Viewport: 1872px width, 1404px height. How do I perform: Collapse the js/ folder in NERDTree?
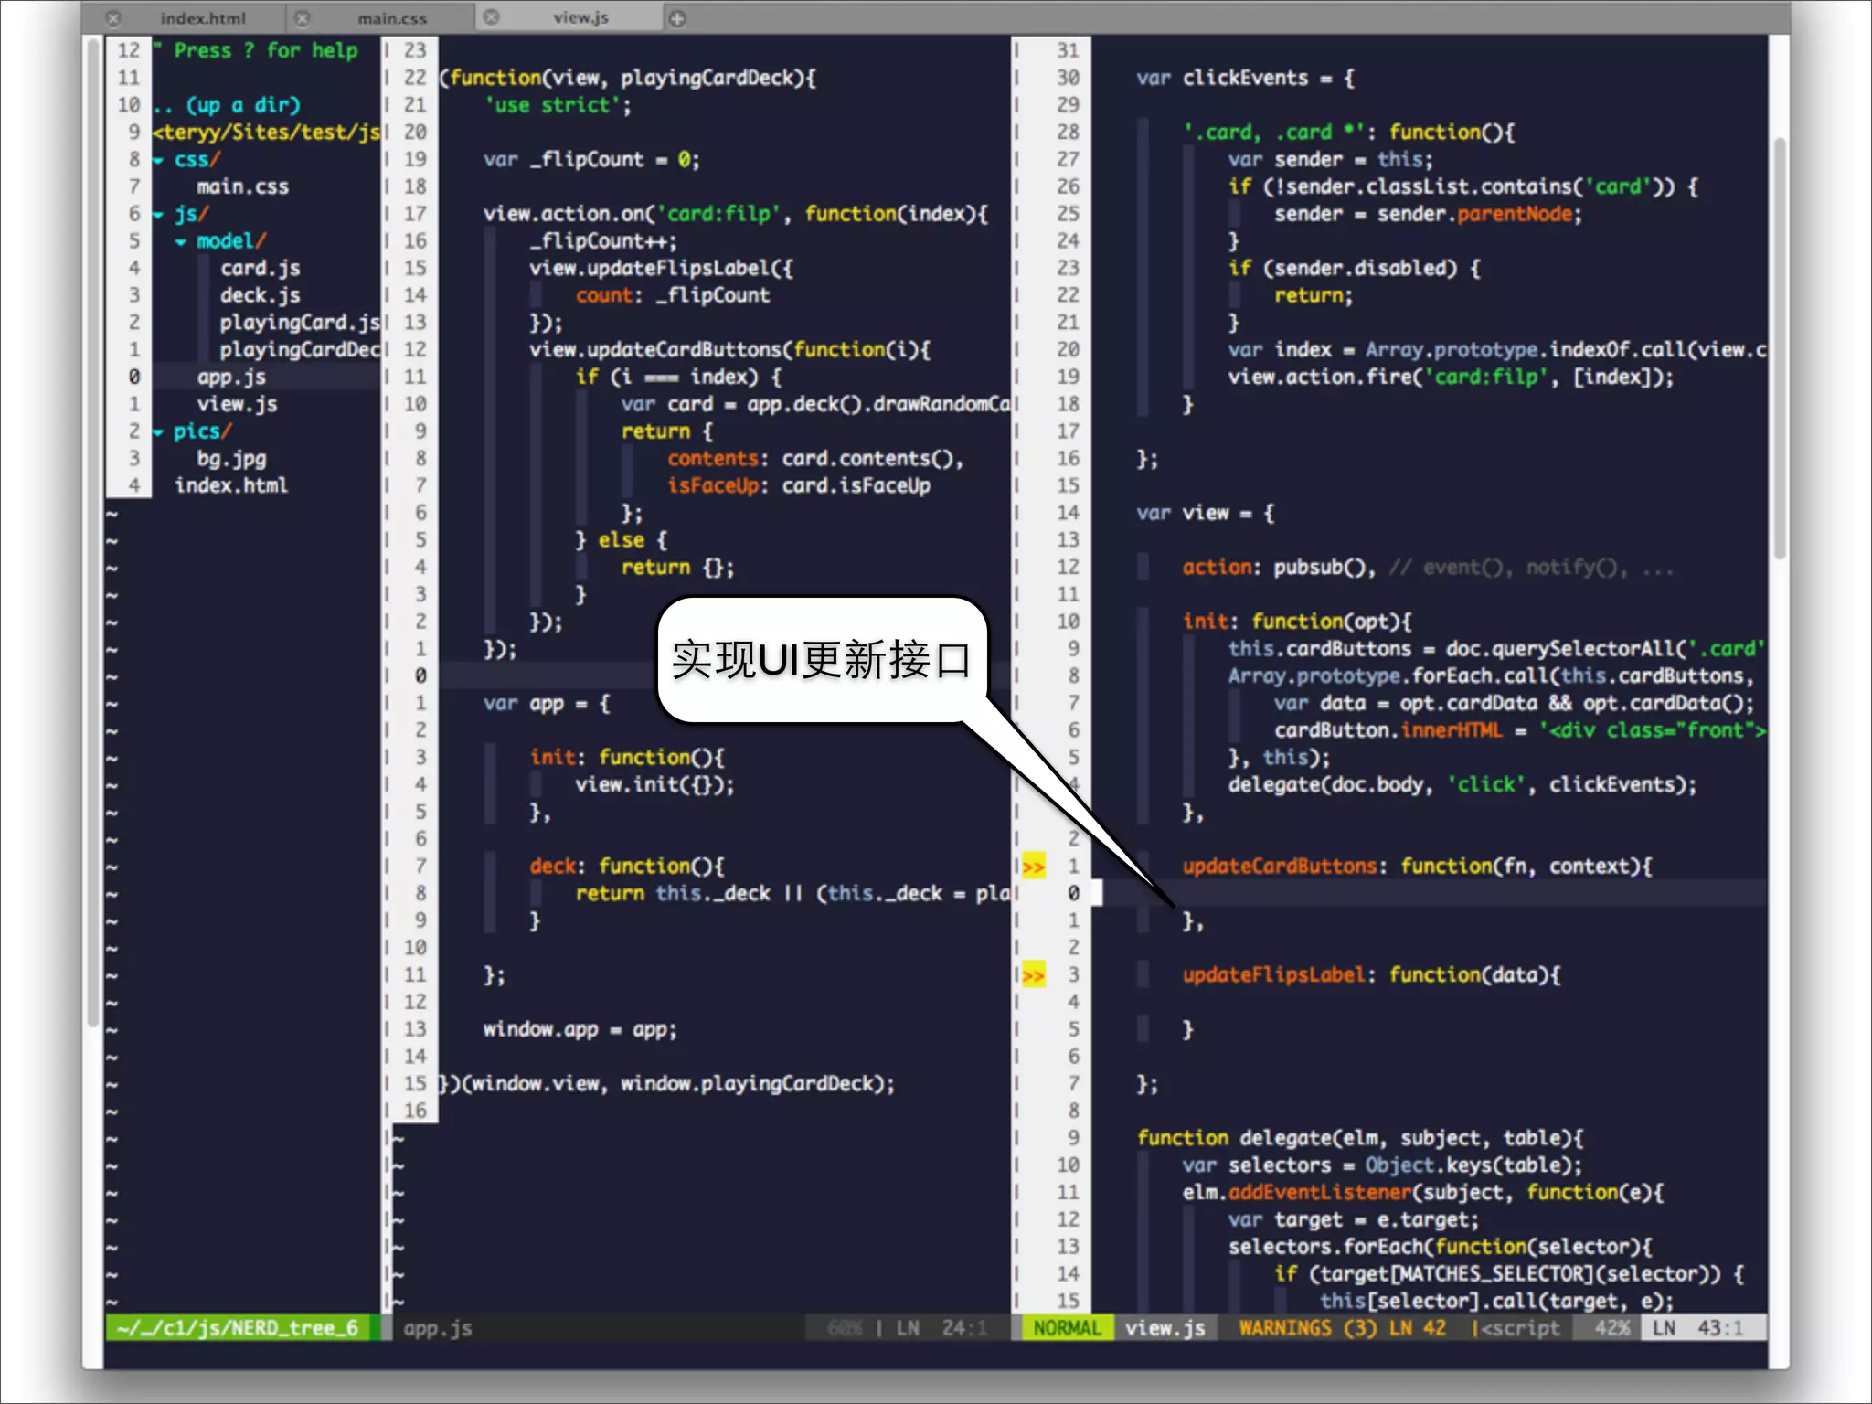click(x=159, y=215)
